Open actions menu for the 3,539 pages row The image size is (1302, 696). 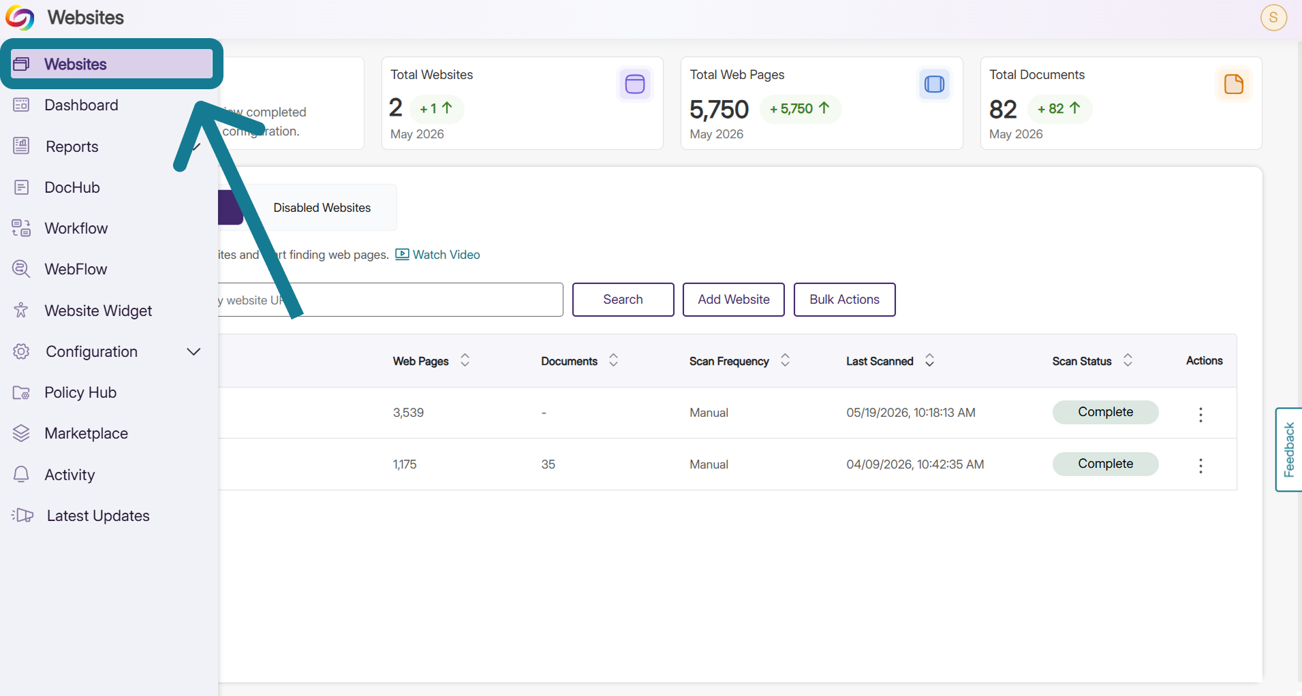pos(1200,414)
